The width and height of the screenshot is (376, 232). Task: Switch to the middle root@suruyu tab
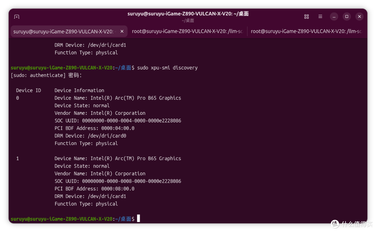pyautogui.click(x=187, y=31)
